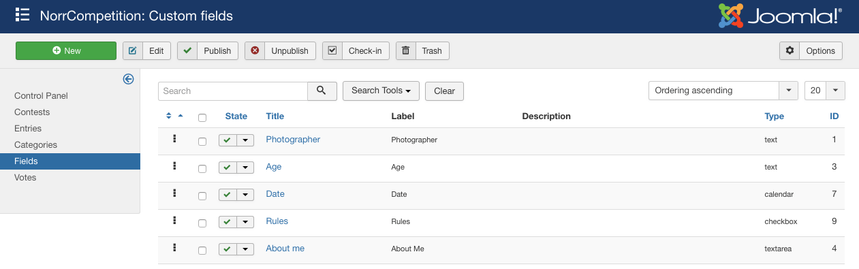Click the drag handle dots for Rules row
The height and width of the screenshot is (269, 859).
point(174,220)
